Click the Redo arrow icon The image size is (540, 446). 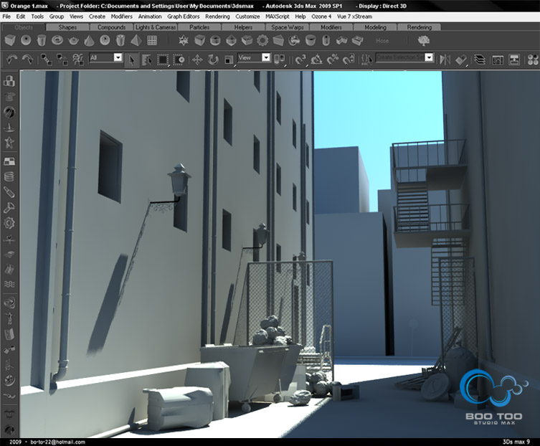(27, 60)
